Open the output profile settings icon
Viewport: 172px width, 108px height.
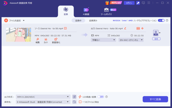[74, 97]
